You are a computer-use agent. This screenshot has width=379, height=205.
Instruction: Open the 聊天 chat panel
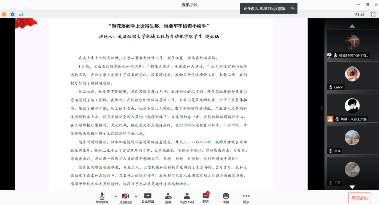[205, 198]
